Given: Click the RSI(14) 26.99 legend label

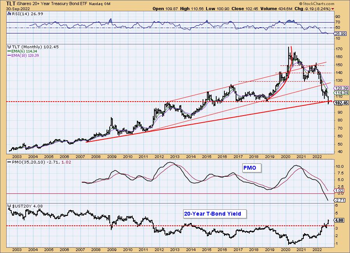Looking at the screenshot, I should (27, 14).
